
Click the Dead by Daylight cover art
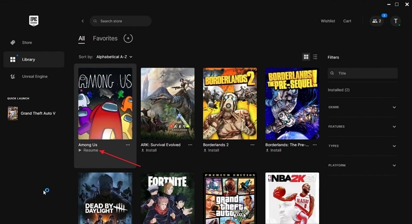coord(105,198)
